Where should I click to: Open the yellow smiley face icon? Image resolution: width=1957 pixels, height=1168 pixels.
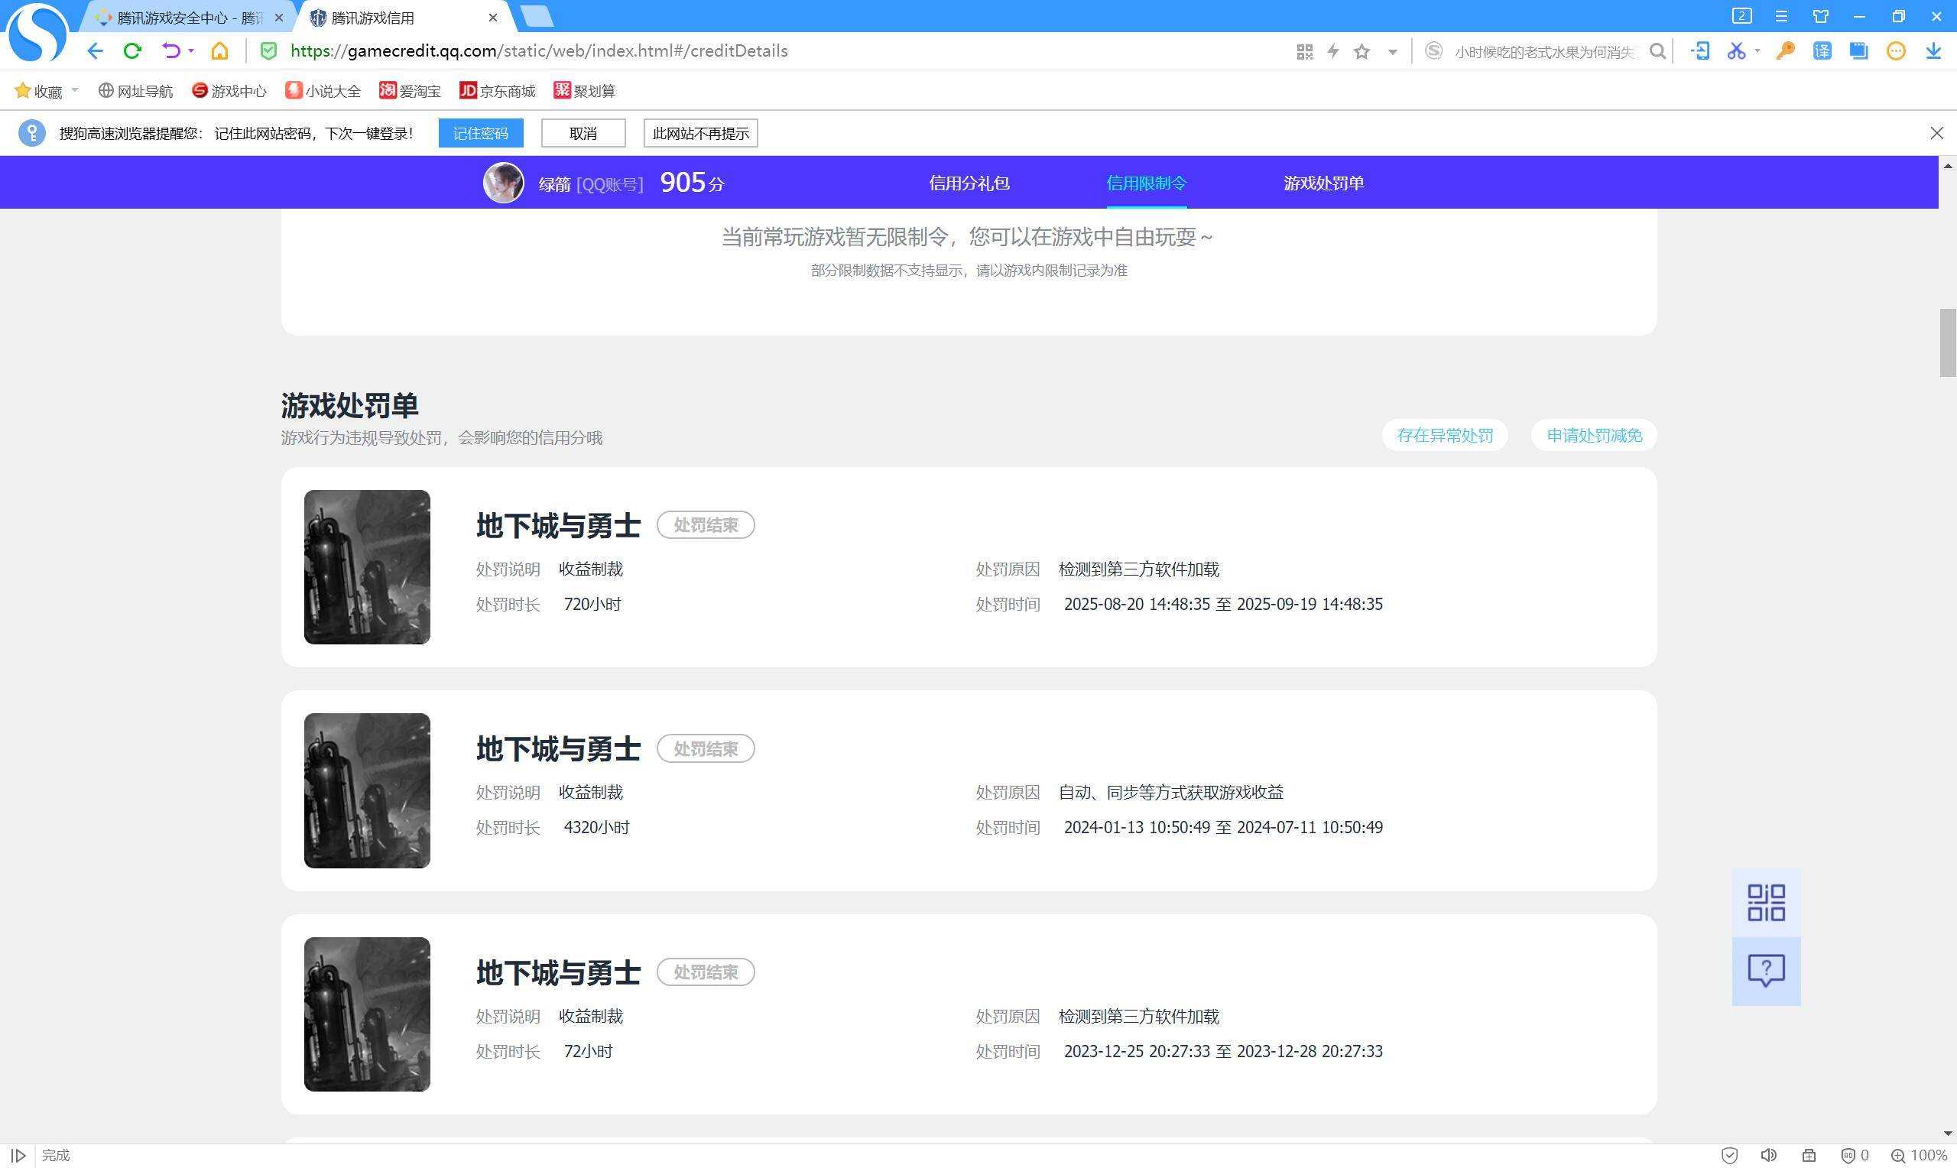tap(1897, 51)
